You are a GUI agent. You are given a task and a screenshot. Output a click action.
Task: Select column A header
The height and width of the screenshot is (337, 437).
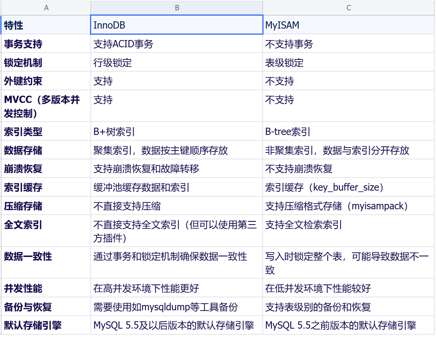coord(46,8)
